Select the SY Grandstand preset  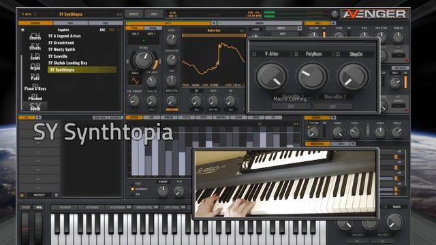61,43
